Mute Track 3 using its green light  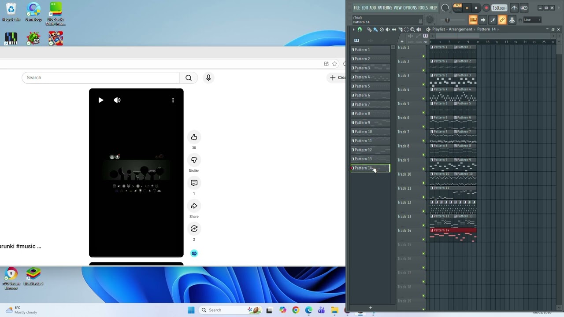[x=423, y=84]
